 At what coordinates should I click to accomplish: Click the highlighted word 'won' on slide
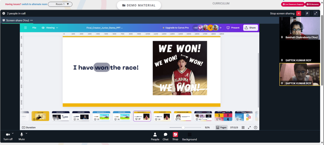click(x=102, y=67)
